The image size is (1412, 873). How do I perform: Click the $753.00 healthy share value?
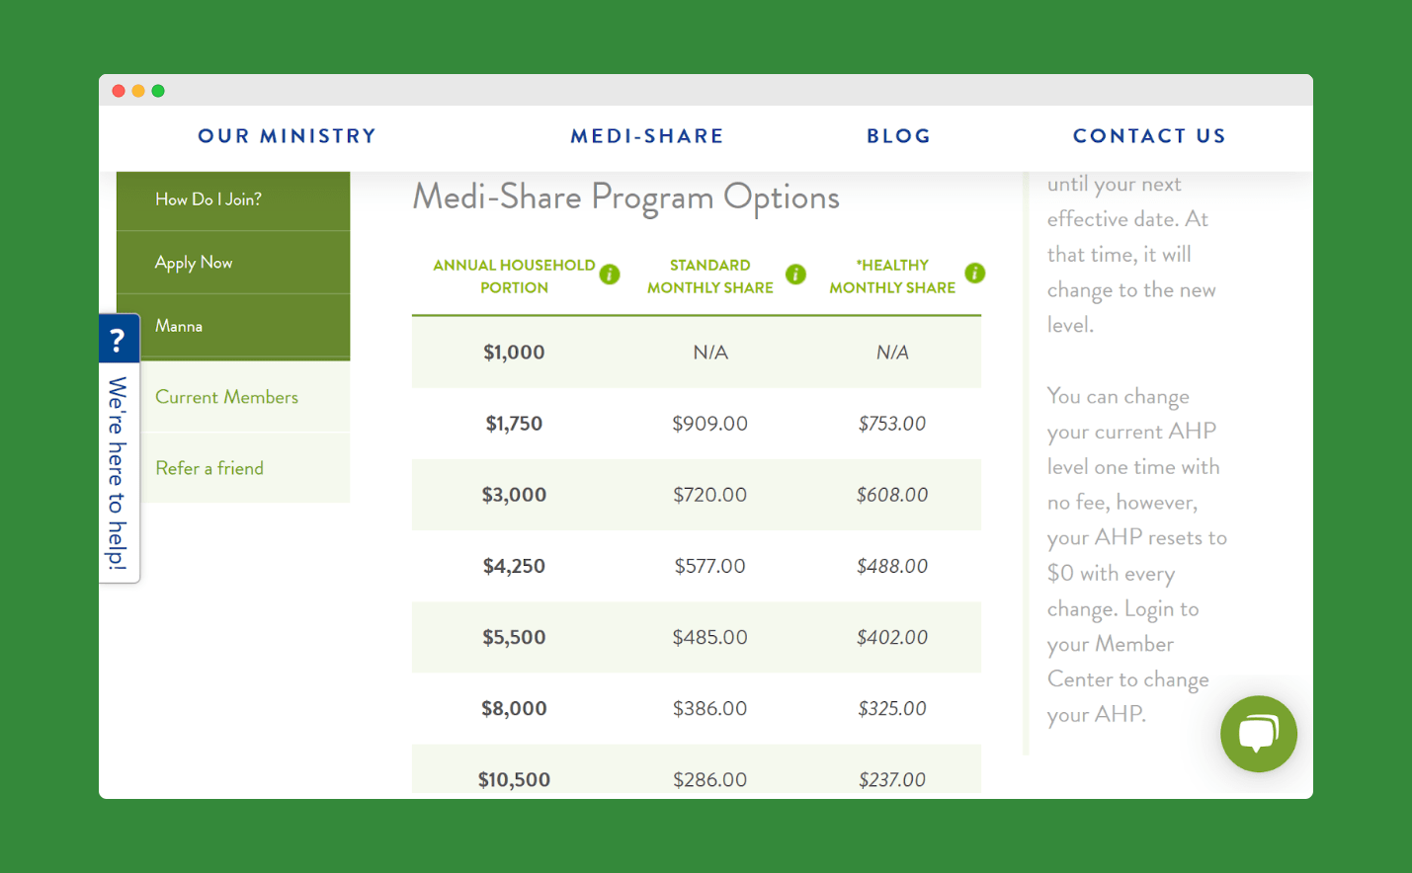pyautogui.click(x=892, y=424)
